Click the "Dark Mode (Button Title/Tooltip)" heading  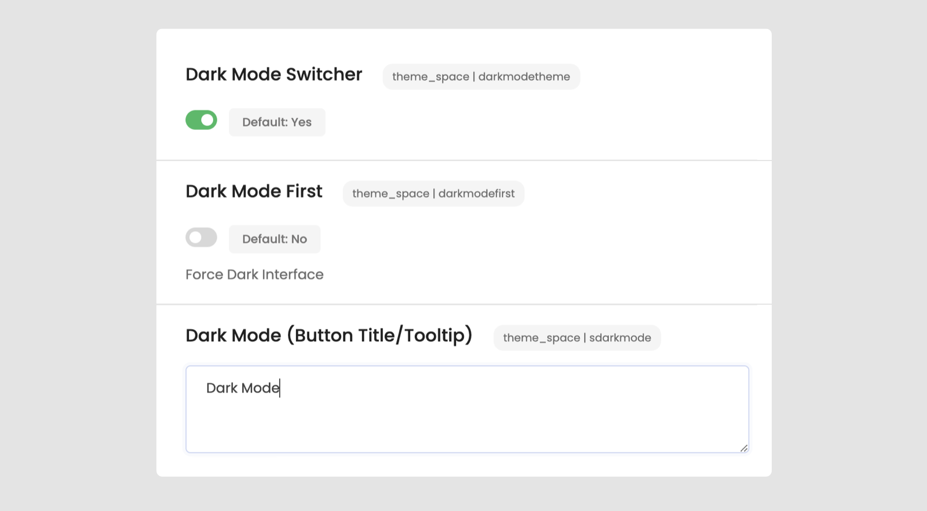click(x=329, y=335)
